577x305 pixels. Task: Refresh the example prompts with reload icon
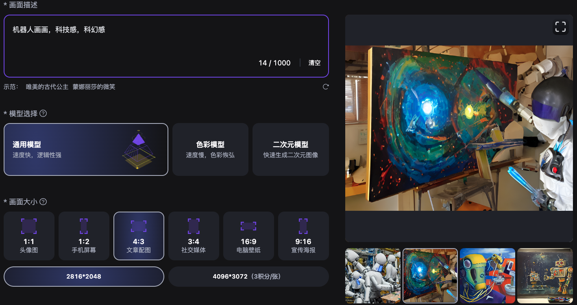coord(325,87)
